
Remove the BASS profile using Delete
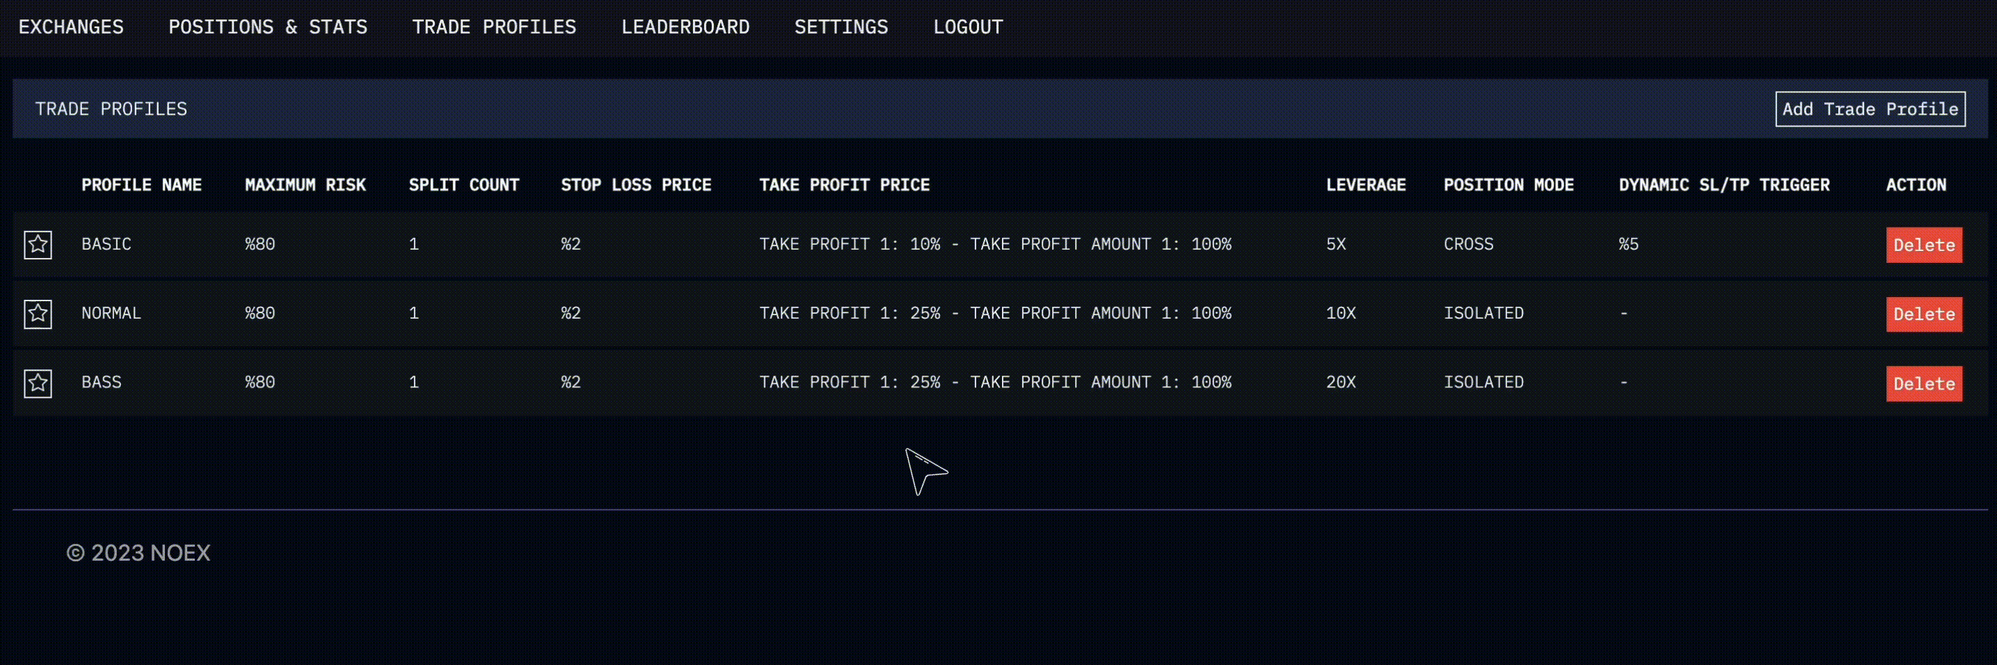pyautogui.click(x=1923, y=384)
